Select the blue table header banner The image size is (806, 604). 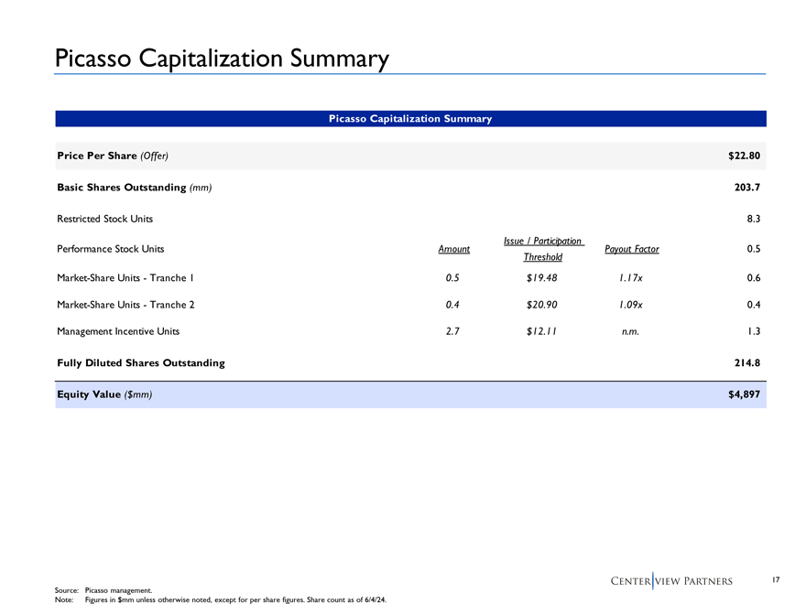[x=410, y=119]
